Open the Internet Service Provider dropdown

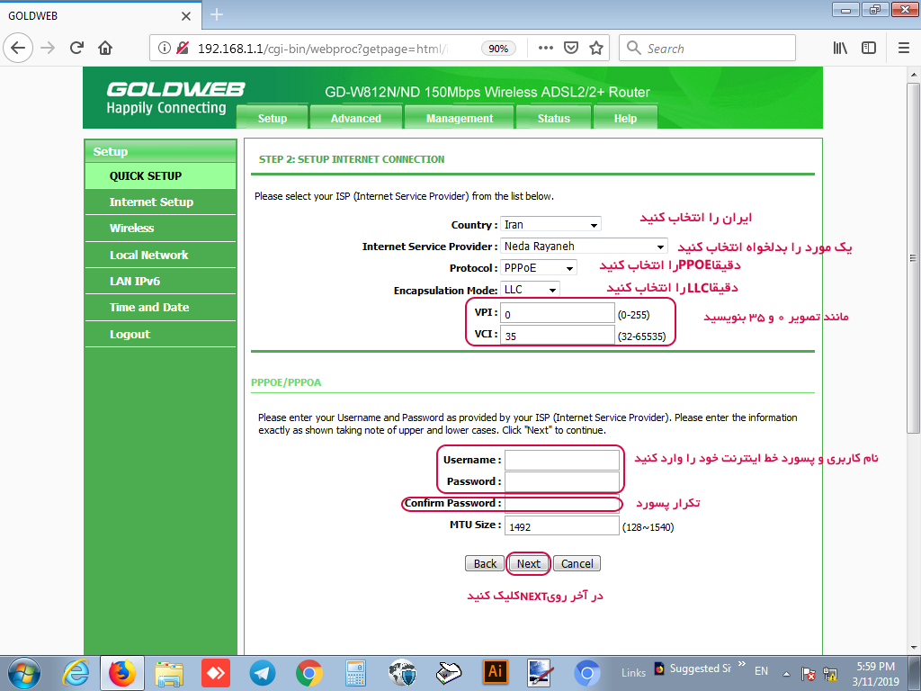click(583, 247)
